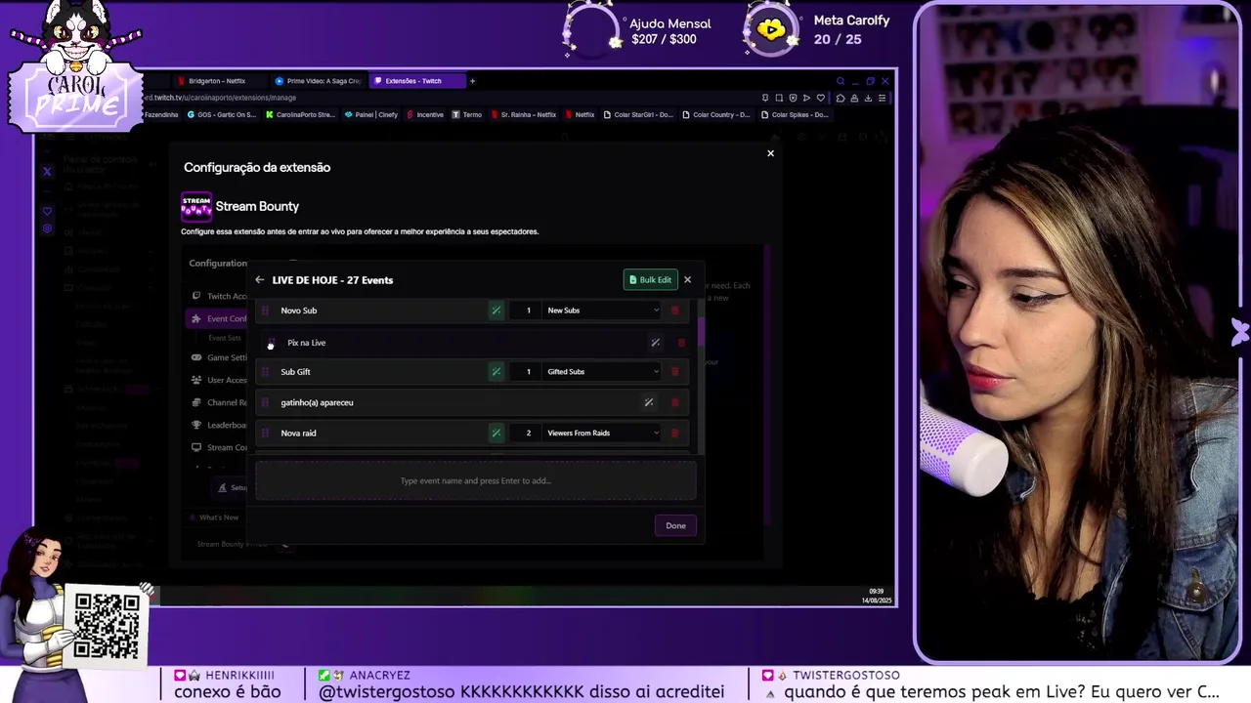The image size is (1251, 703).
Task: Open Event Sets sub-item in sidebar
Action: (224, 338)
